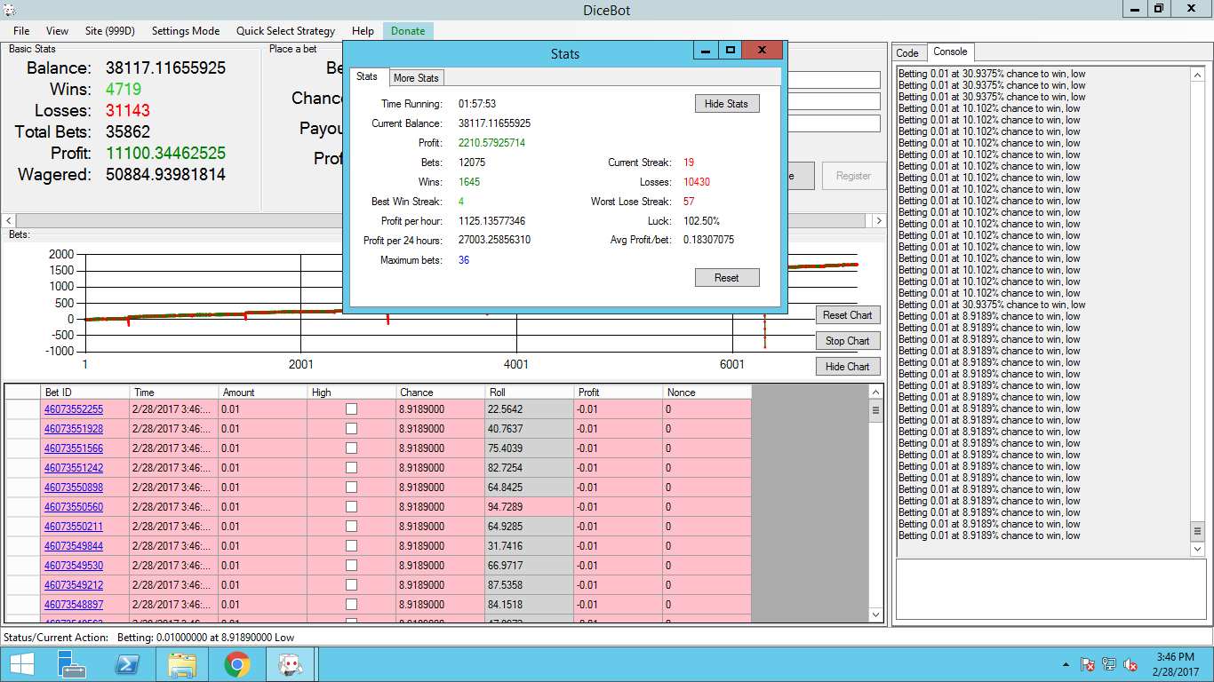Screen dimensions: 1214x682
Task: Click the network status tray icon
Action: point(1109,664)
